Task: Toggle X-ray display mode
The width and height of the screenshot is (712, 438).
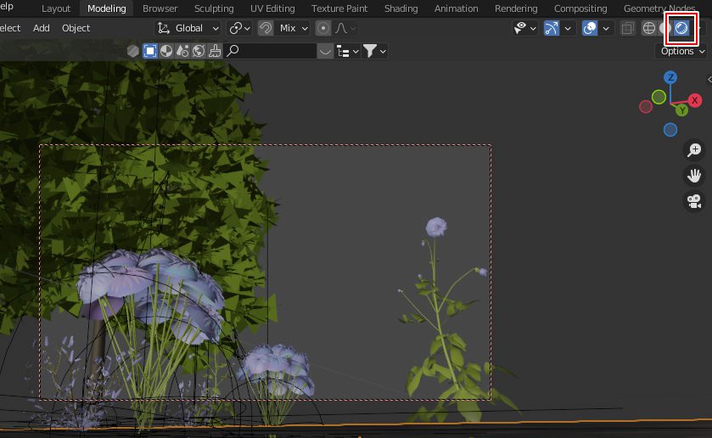Action: (x=627, y=28)
